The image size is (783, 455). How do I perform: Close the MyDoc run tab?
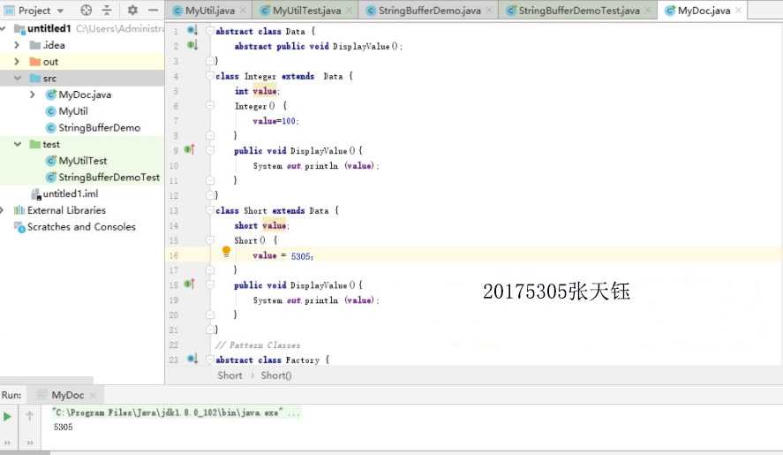[93, 396]
